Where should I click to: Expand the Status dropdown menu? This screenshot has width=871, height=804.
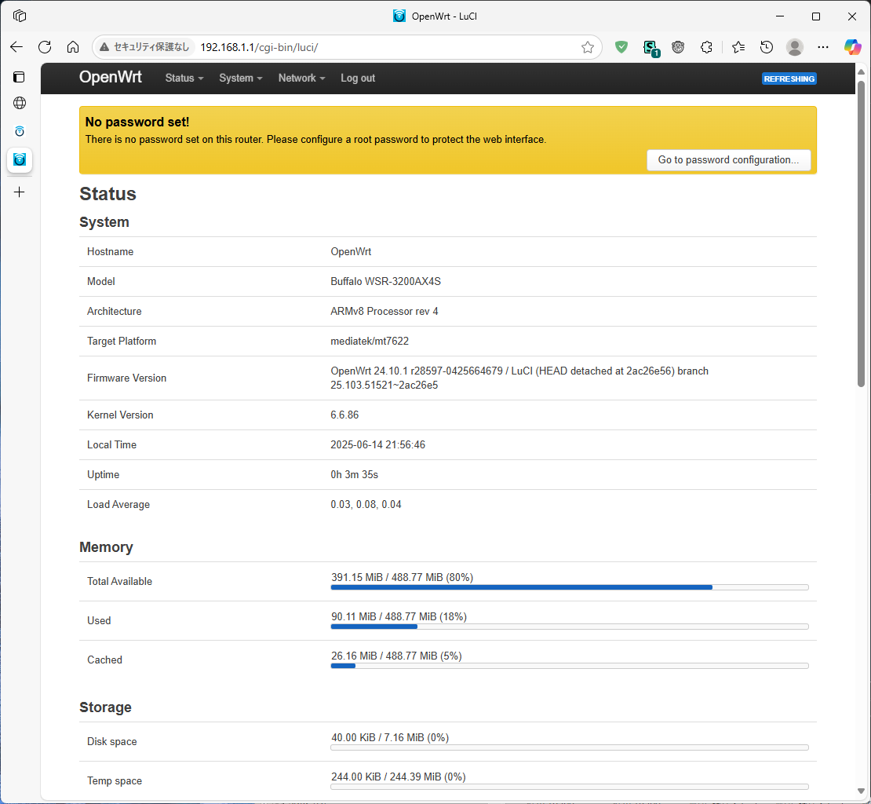tap(184, 79)
